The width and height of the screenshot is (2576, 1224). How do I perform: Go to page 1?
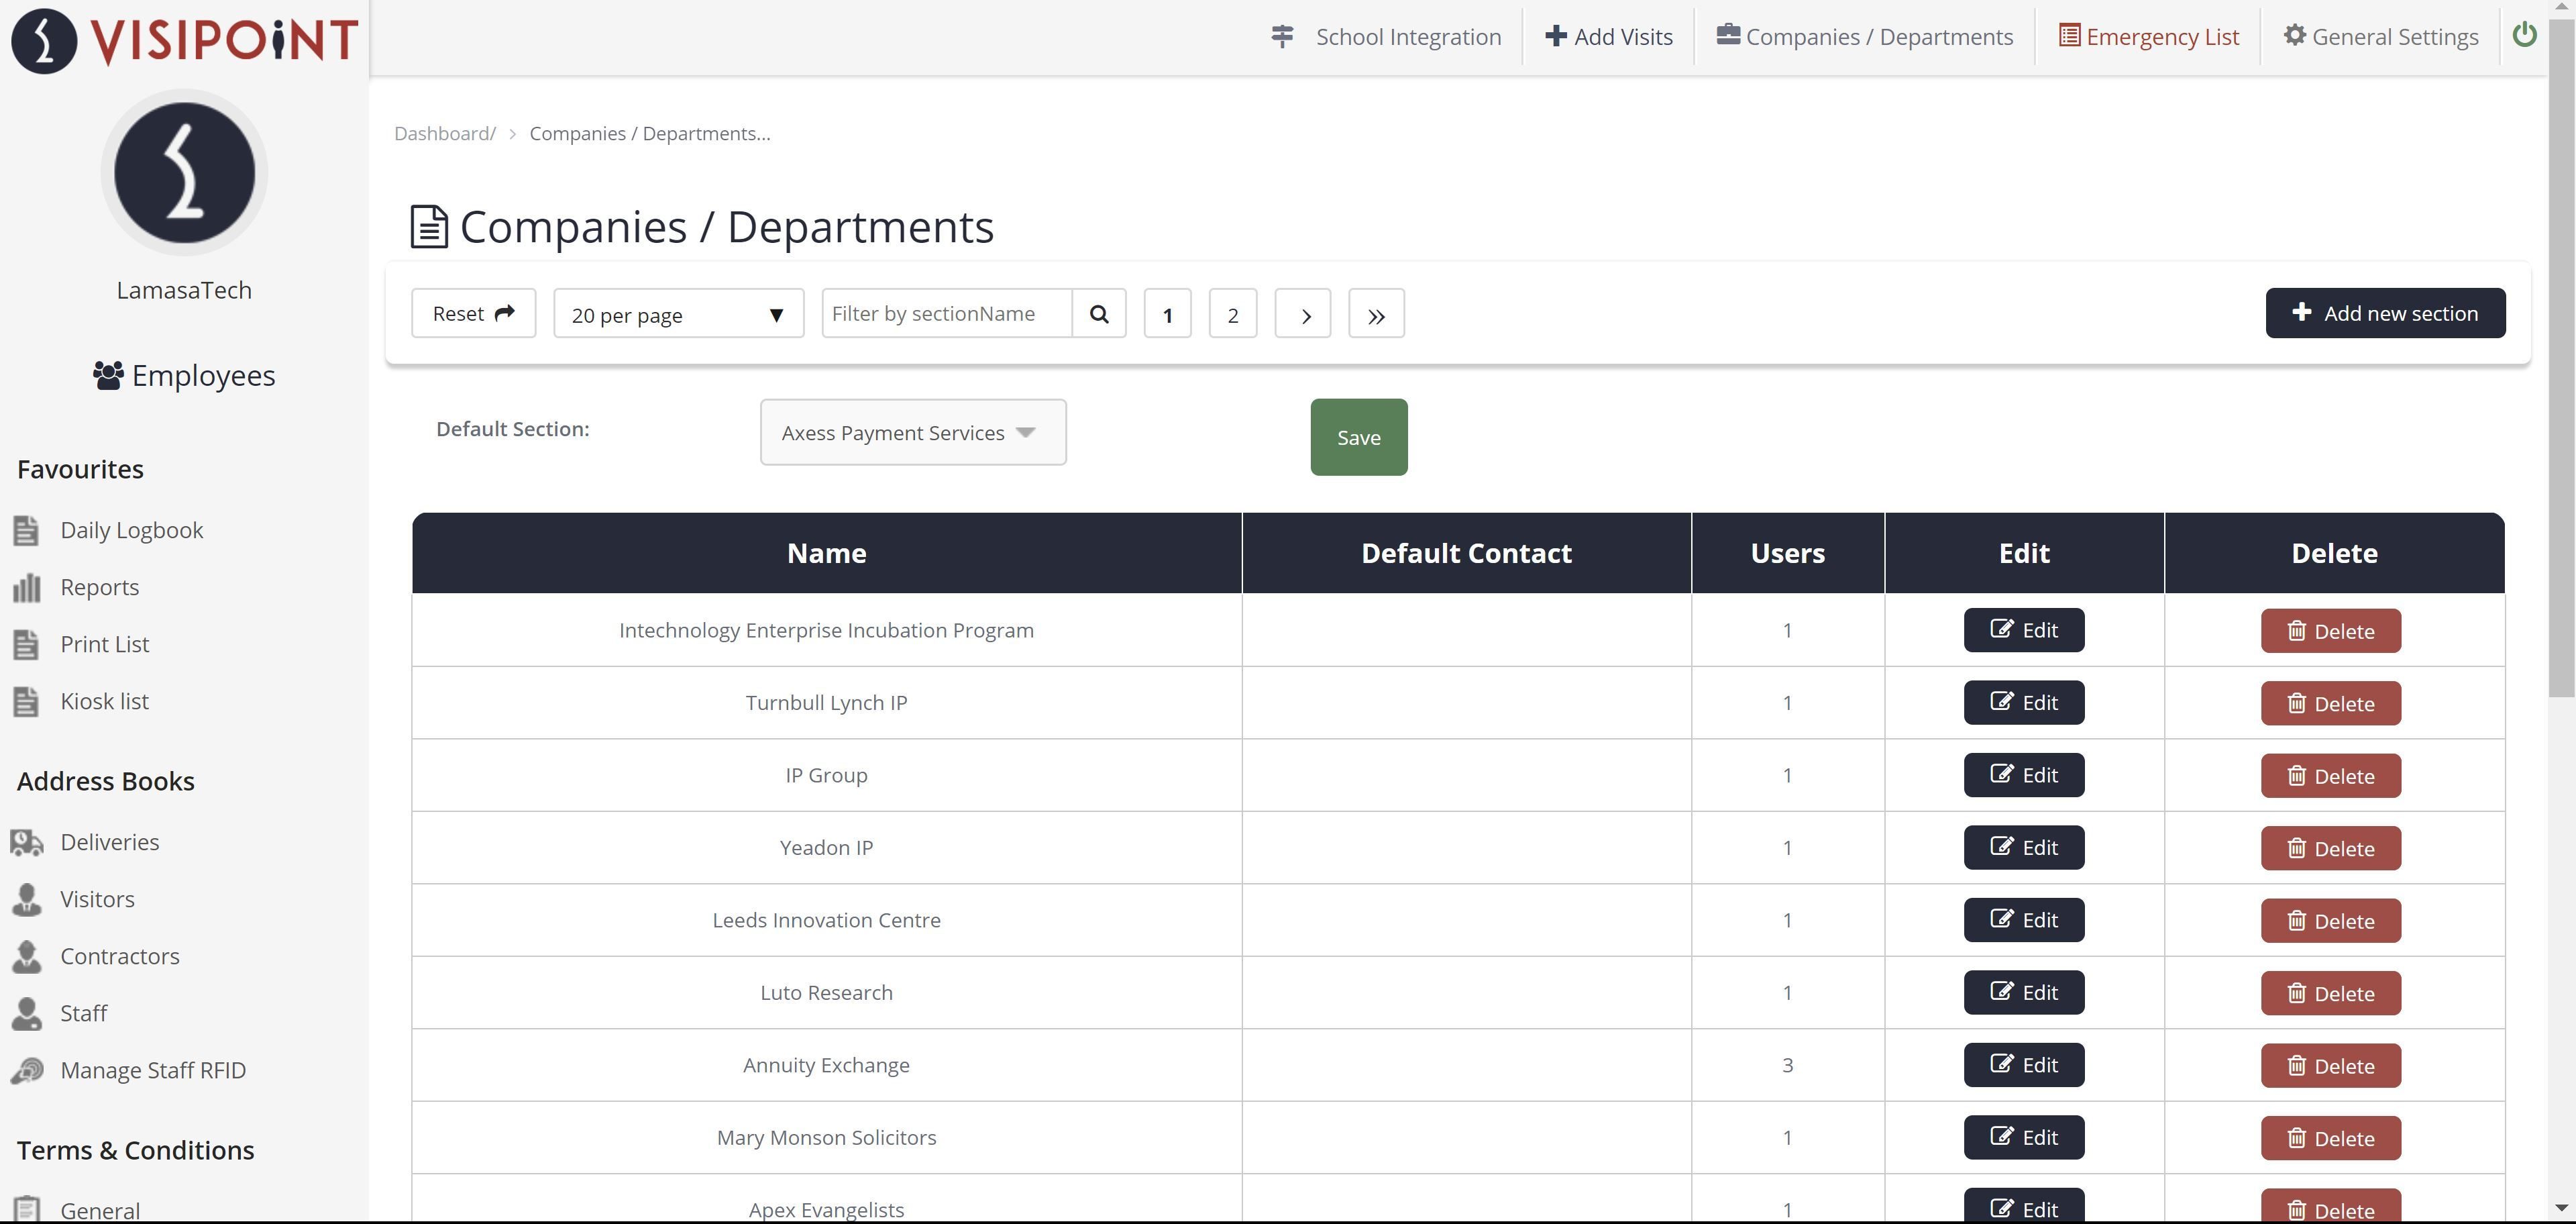tap(1167, 314)
